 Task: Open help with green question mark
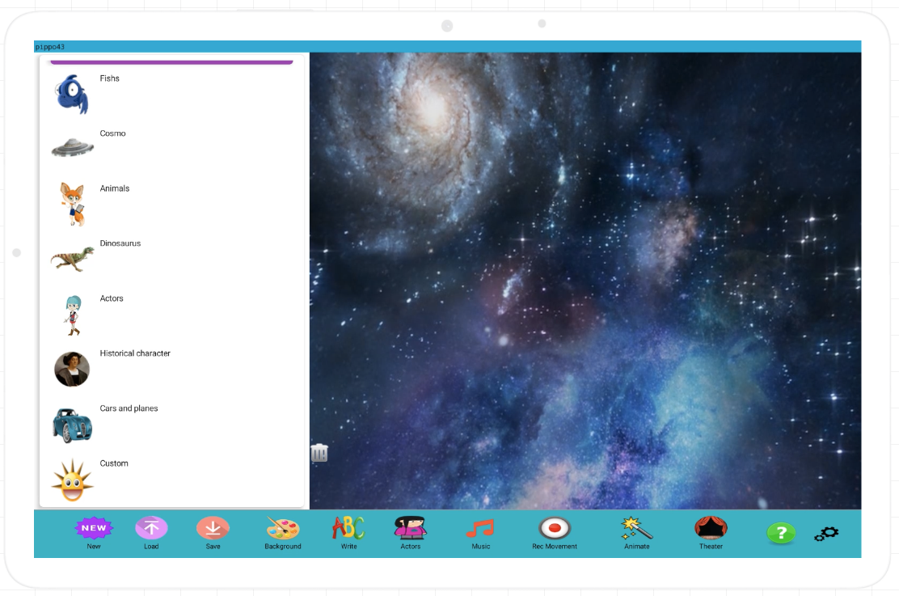pyautogui.click(x=781, y=534)
